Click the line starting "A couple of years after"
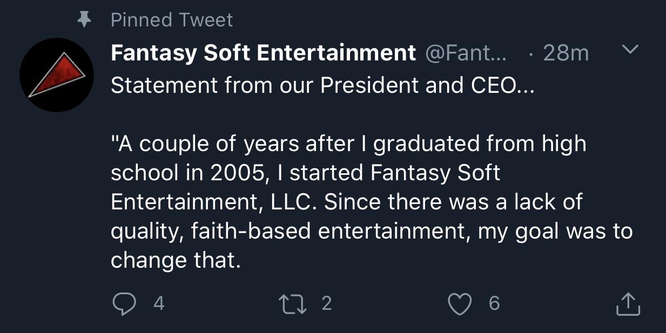Screen dimensions: 666x333 pos(348,144)
